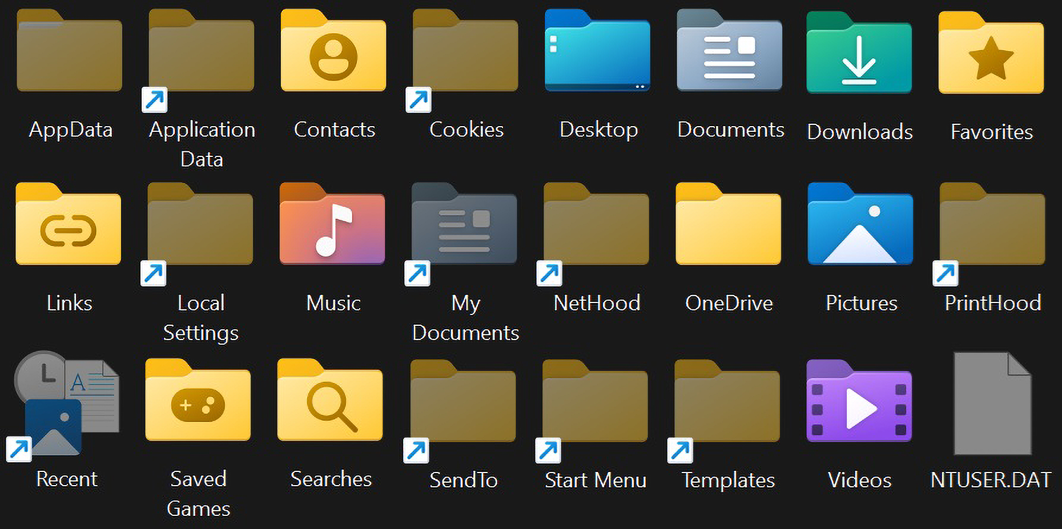Select the NTUSER.DAT file icon
The image size is (1062, 529).
click(992, 403)
